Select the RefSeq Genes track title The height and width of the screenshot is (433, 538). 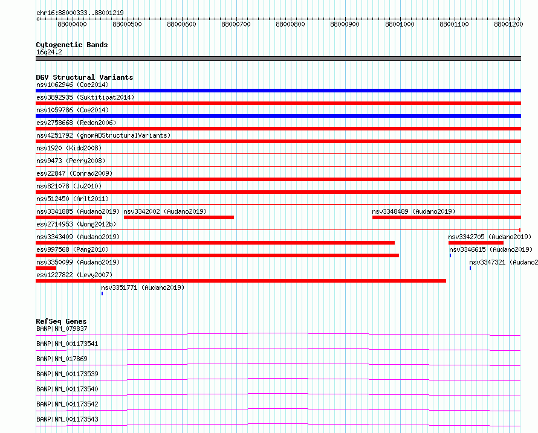[x=61, y=321]
